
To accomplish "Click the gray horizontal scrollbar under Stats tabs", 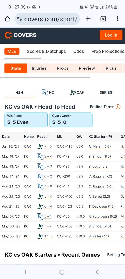I will click(x=45, y=78).
